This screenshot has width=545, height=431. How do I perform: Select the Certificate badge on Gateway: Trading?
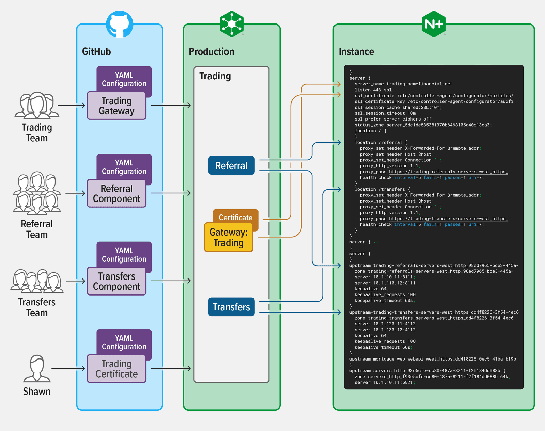tap(235, 218)
